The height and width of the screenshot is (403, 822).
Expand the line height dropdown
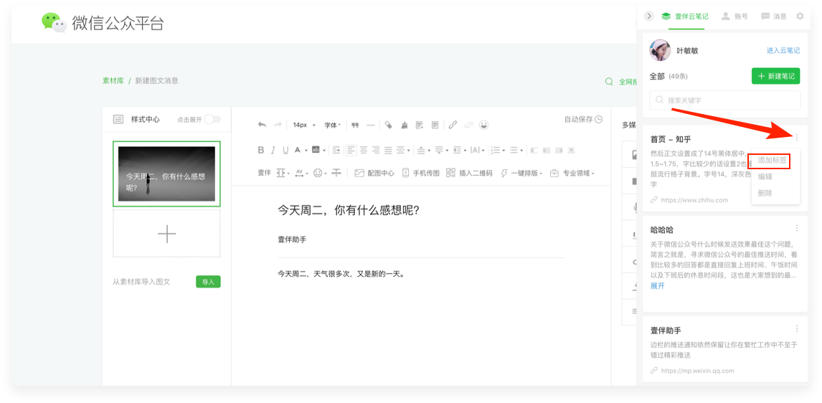click(465, 151)
